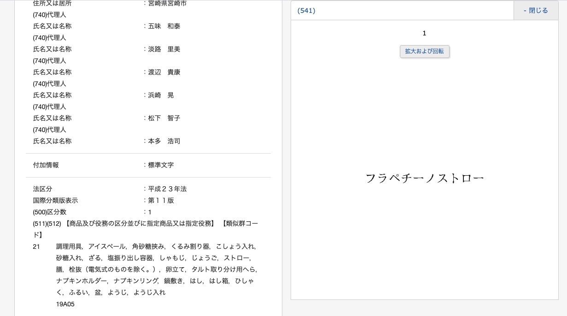The height and width of the screenshot is (316, 567).
Task: Click 氏名又は名称 label beside 五味 和泰
Action: click(x=52, y=26)
